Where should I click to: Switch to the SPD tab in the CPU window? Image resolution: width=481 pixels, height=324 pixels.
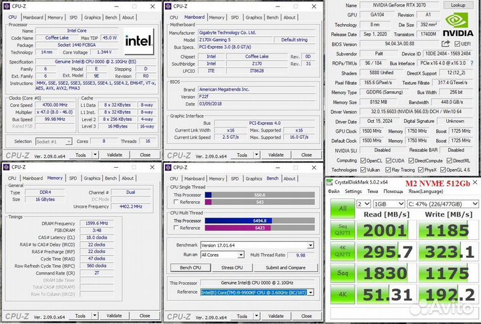tap(73, 17)
